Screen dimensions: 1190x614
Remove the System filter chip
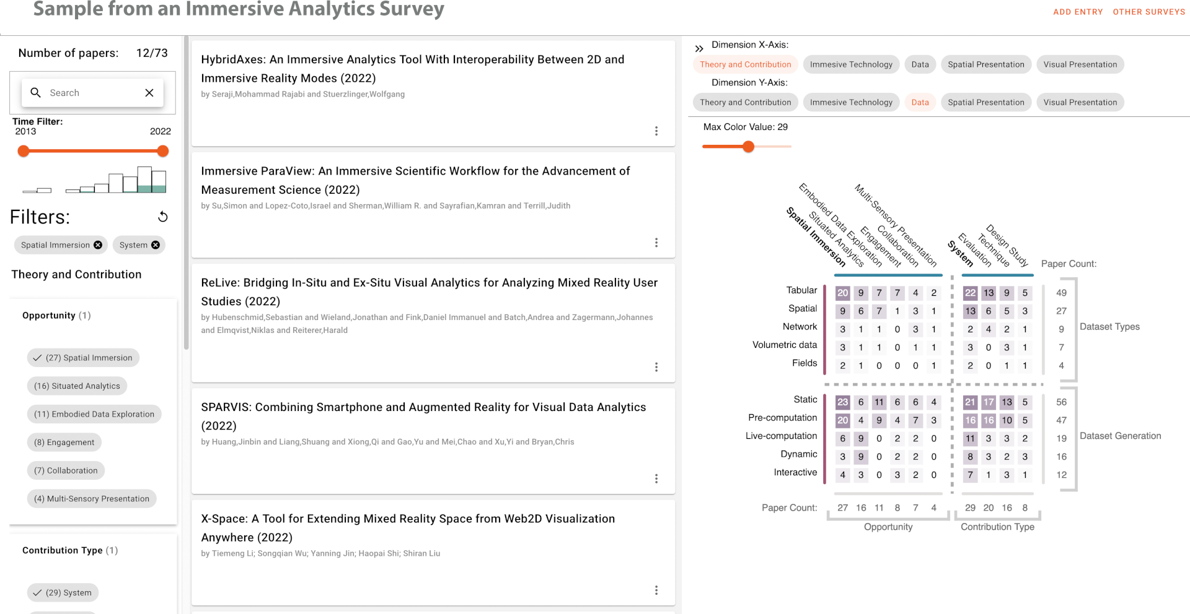click(x=156, y=245)
